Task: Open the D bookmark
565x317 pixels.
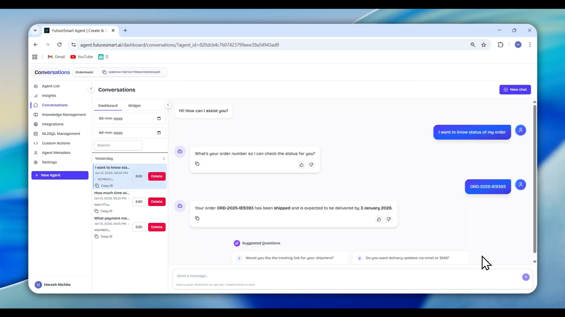Action: 103,57
